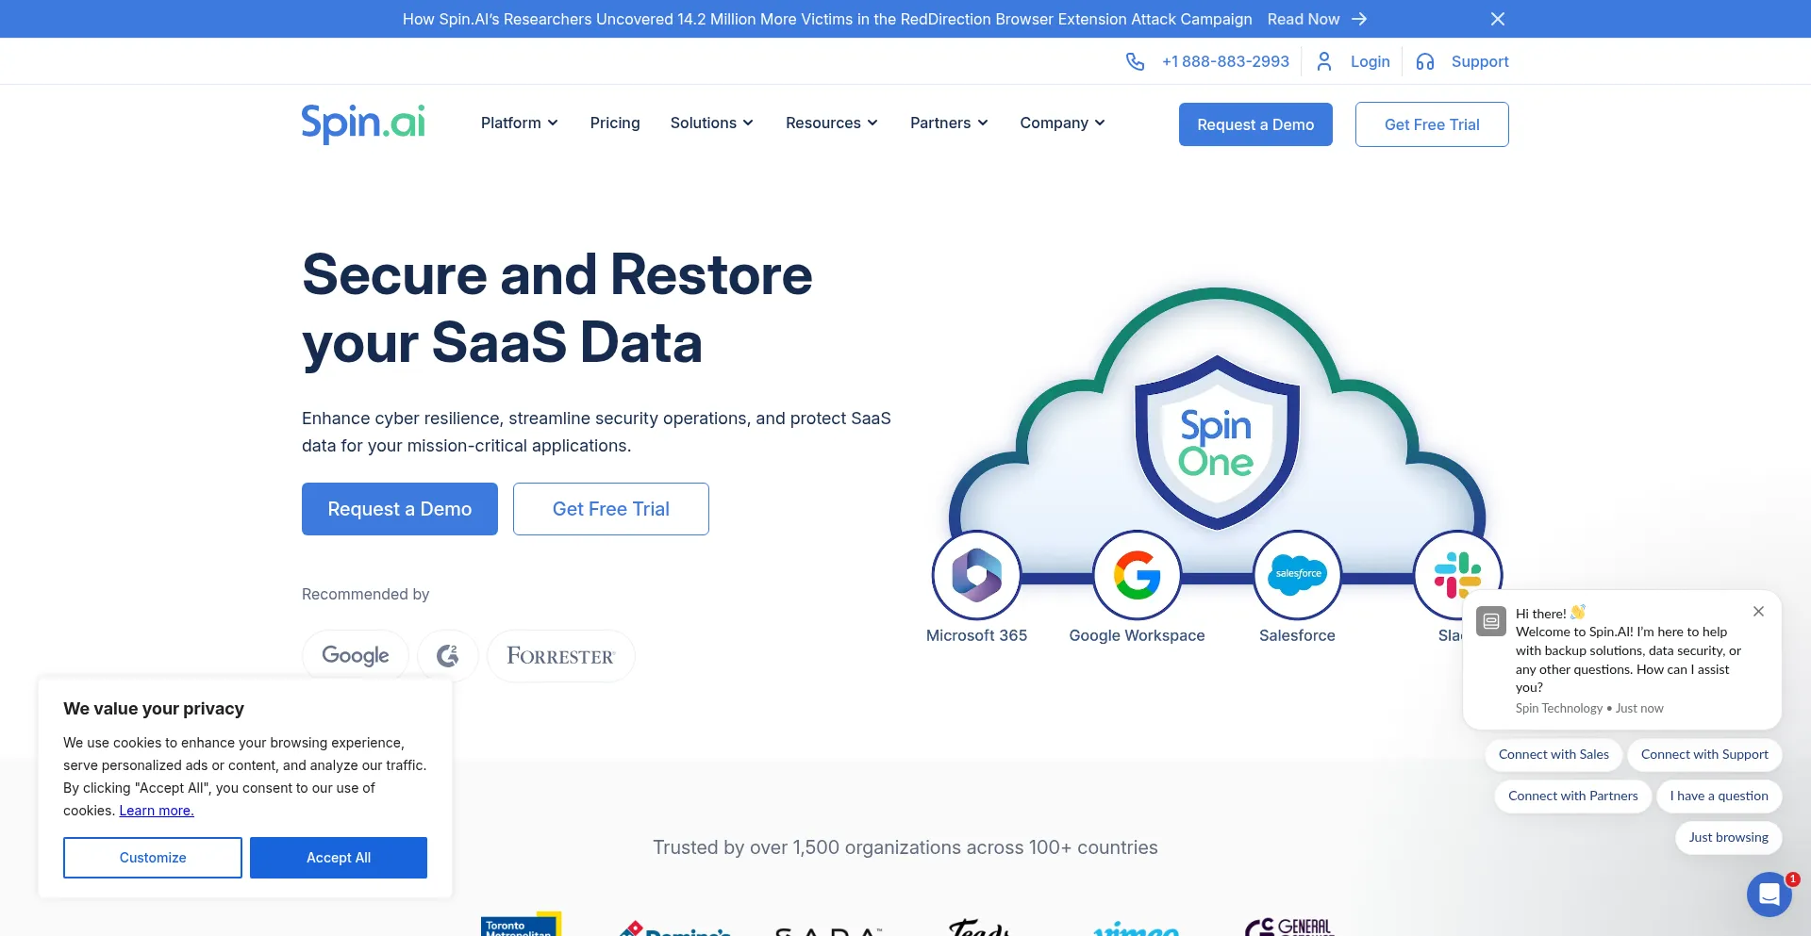Expand the Solutions dropdown menu

[x=711, y=123]
